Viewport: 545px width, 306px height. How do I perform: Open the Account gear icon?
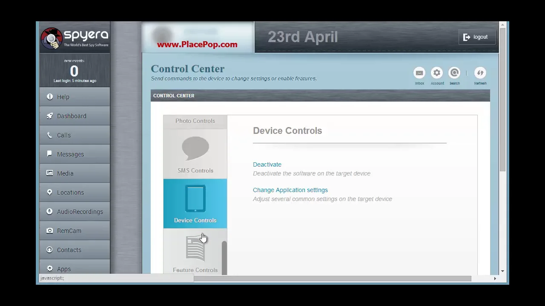437,73
